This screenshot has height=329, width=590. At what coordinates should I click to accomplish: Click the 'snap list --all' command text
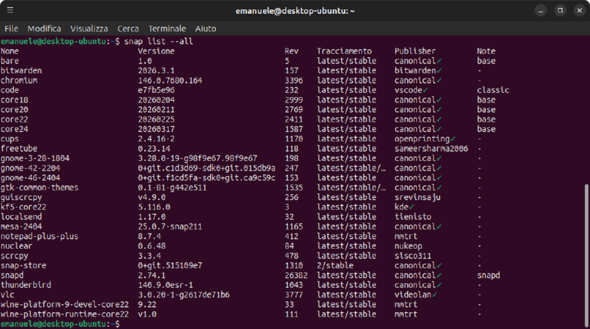point(158,41)
